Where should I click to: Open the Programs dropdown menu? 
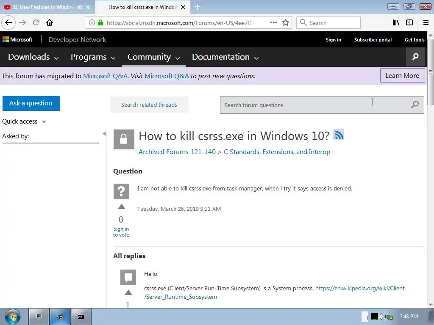click(x=93, y=57)
